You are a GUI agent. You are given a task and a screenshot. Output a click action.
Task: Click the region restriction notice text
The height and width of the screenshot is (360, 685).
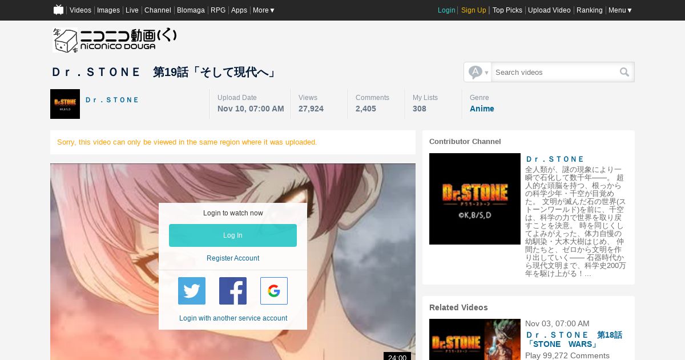187,142
